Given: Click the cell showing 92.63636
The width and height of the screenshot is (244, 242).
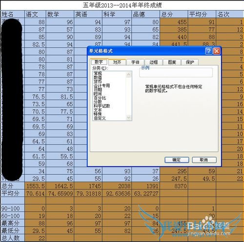Looking at the screenshot, I should (x=117, y=194).
